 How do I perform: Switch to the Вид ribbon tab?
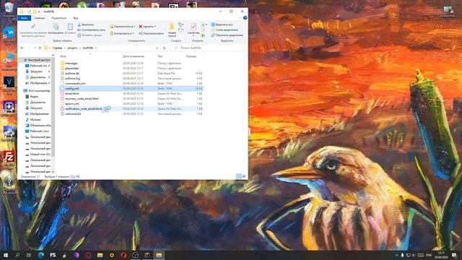tap(76, 18)
